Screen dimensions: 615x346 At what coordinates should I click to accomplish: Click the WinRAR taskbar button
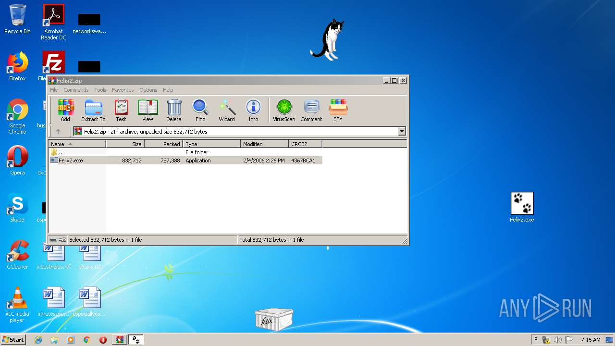(119, 340)
